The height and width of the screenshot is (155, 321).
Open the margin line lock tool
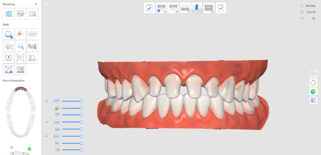[8, 34]
